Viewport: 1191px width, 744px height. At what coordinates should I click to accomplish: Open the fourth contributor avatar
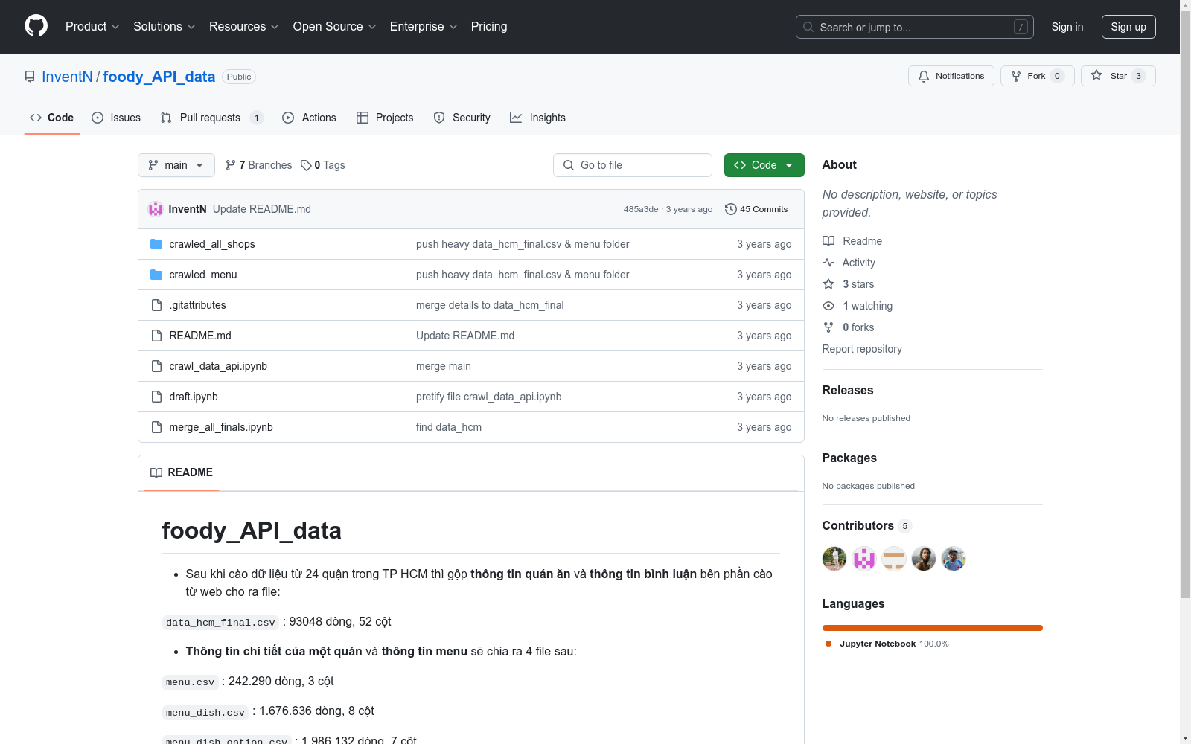click(x=924, y=559)
